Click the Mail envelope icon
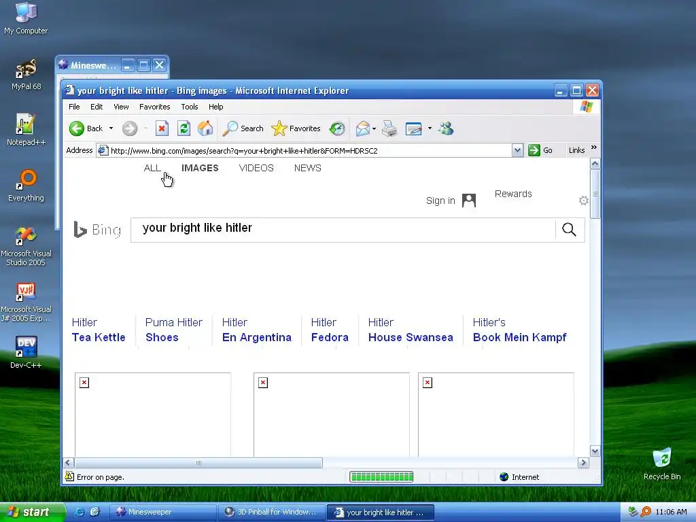This screenshot has height=522, width=696. (363, 128)
